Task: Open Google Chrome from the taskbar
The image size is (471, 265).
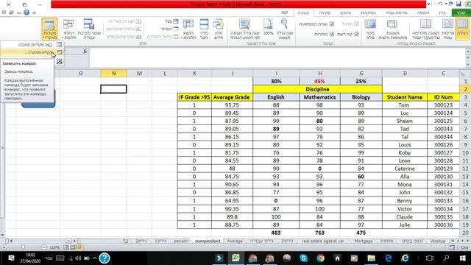Action: (x=321, y=258)
